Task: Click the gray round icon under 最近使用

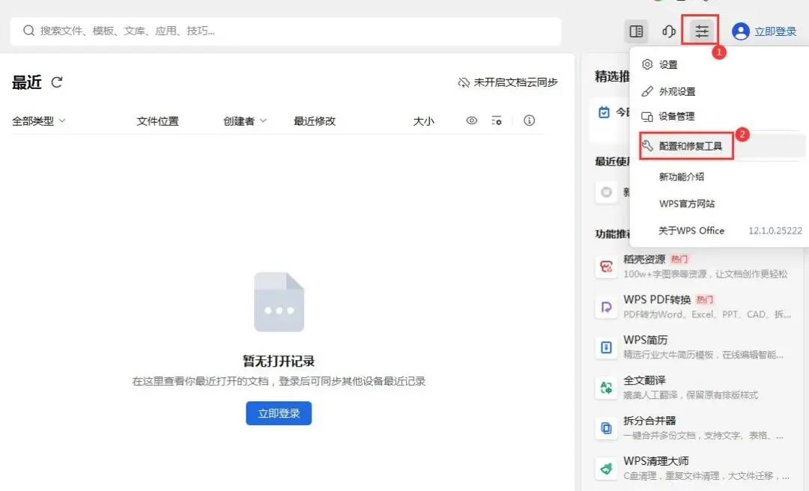Action: click(606, 192)
